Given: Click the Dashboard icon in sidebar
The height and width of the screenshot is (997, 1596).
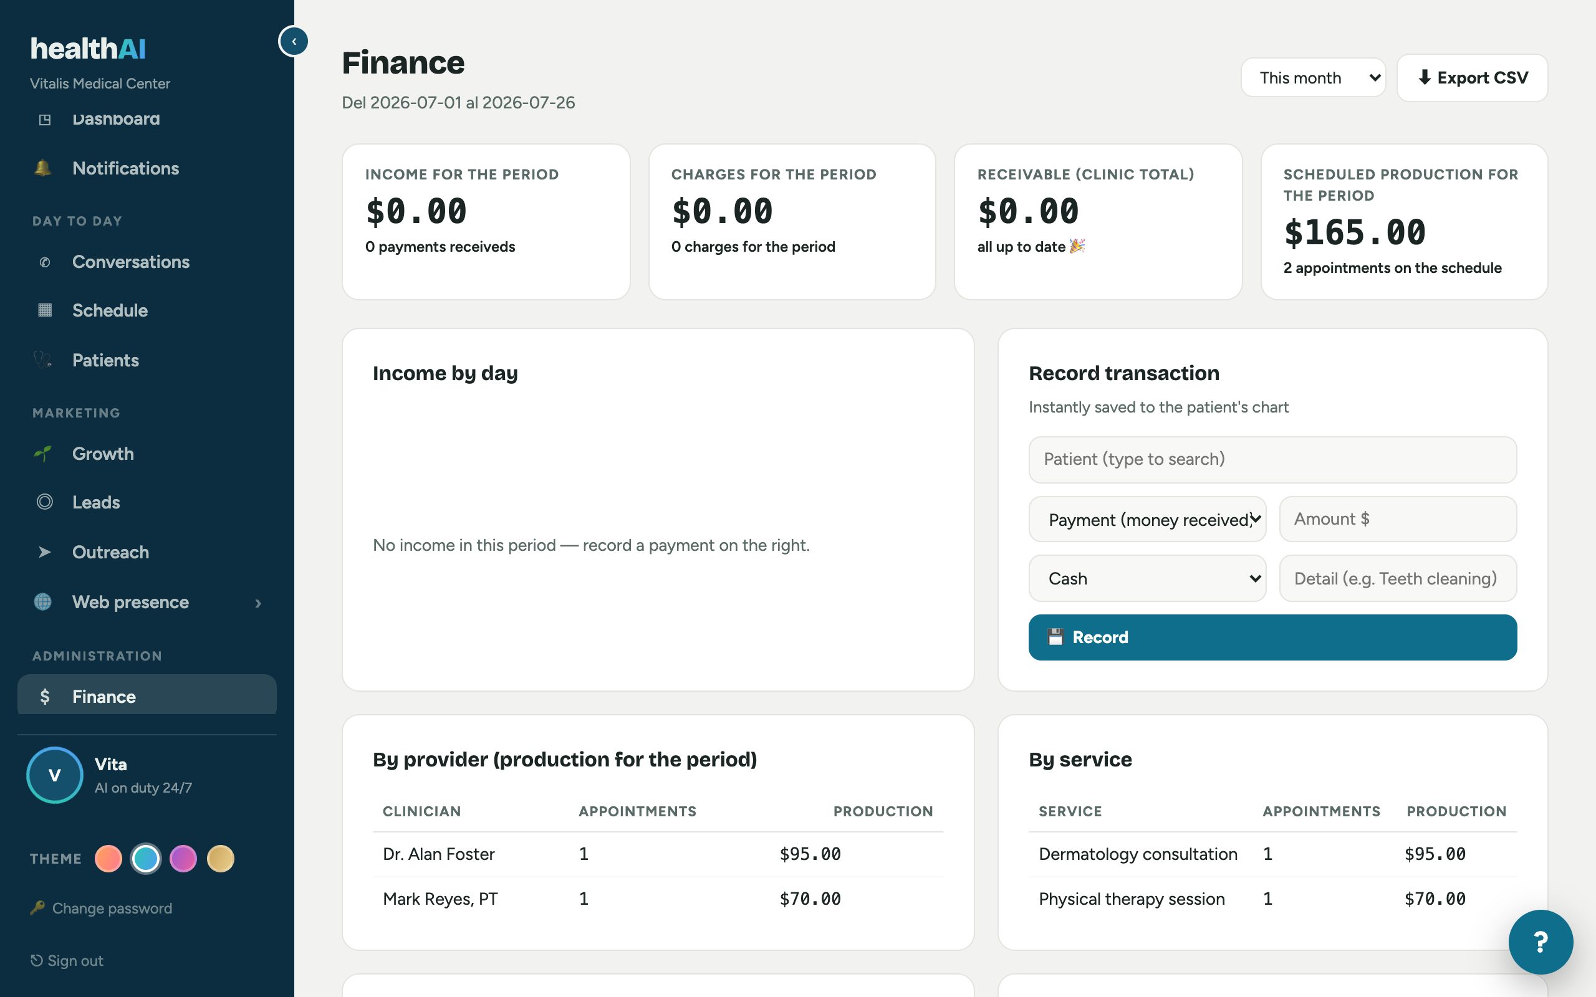Looking at the screenshot, I should click(x=44, y=120).
